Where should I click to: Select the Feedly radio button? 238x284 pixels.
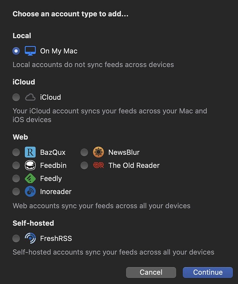click(16, 178)
